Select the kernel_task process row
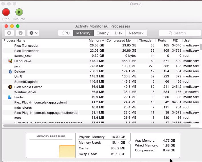This screenshot has height=162, width=202. click(x=101, y=56)
